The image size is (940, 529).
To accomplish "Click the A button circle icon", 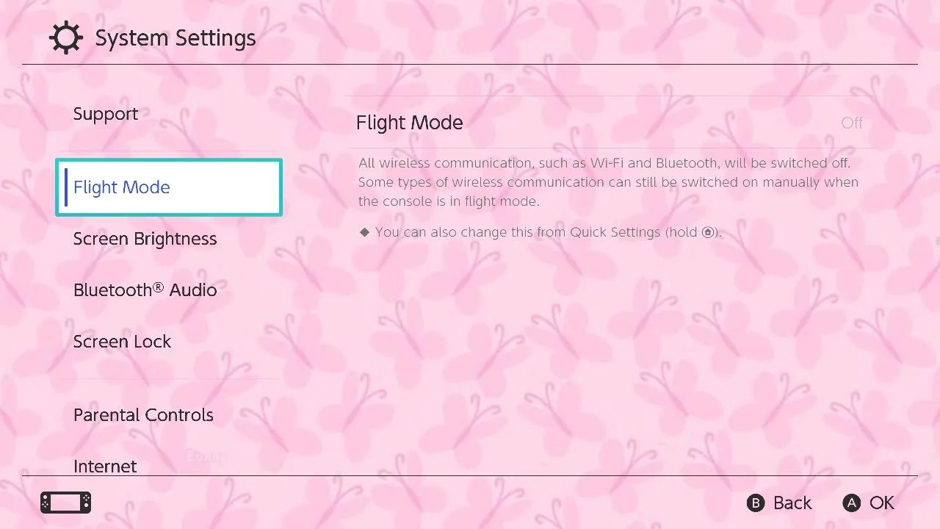I will point(852,503).
